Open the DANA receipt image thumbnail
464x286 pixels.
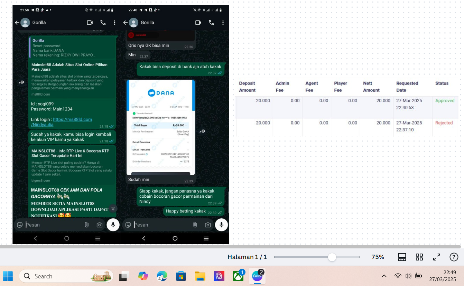click(x=160, y=128)
